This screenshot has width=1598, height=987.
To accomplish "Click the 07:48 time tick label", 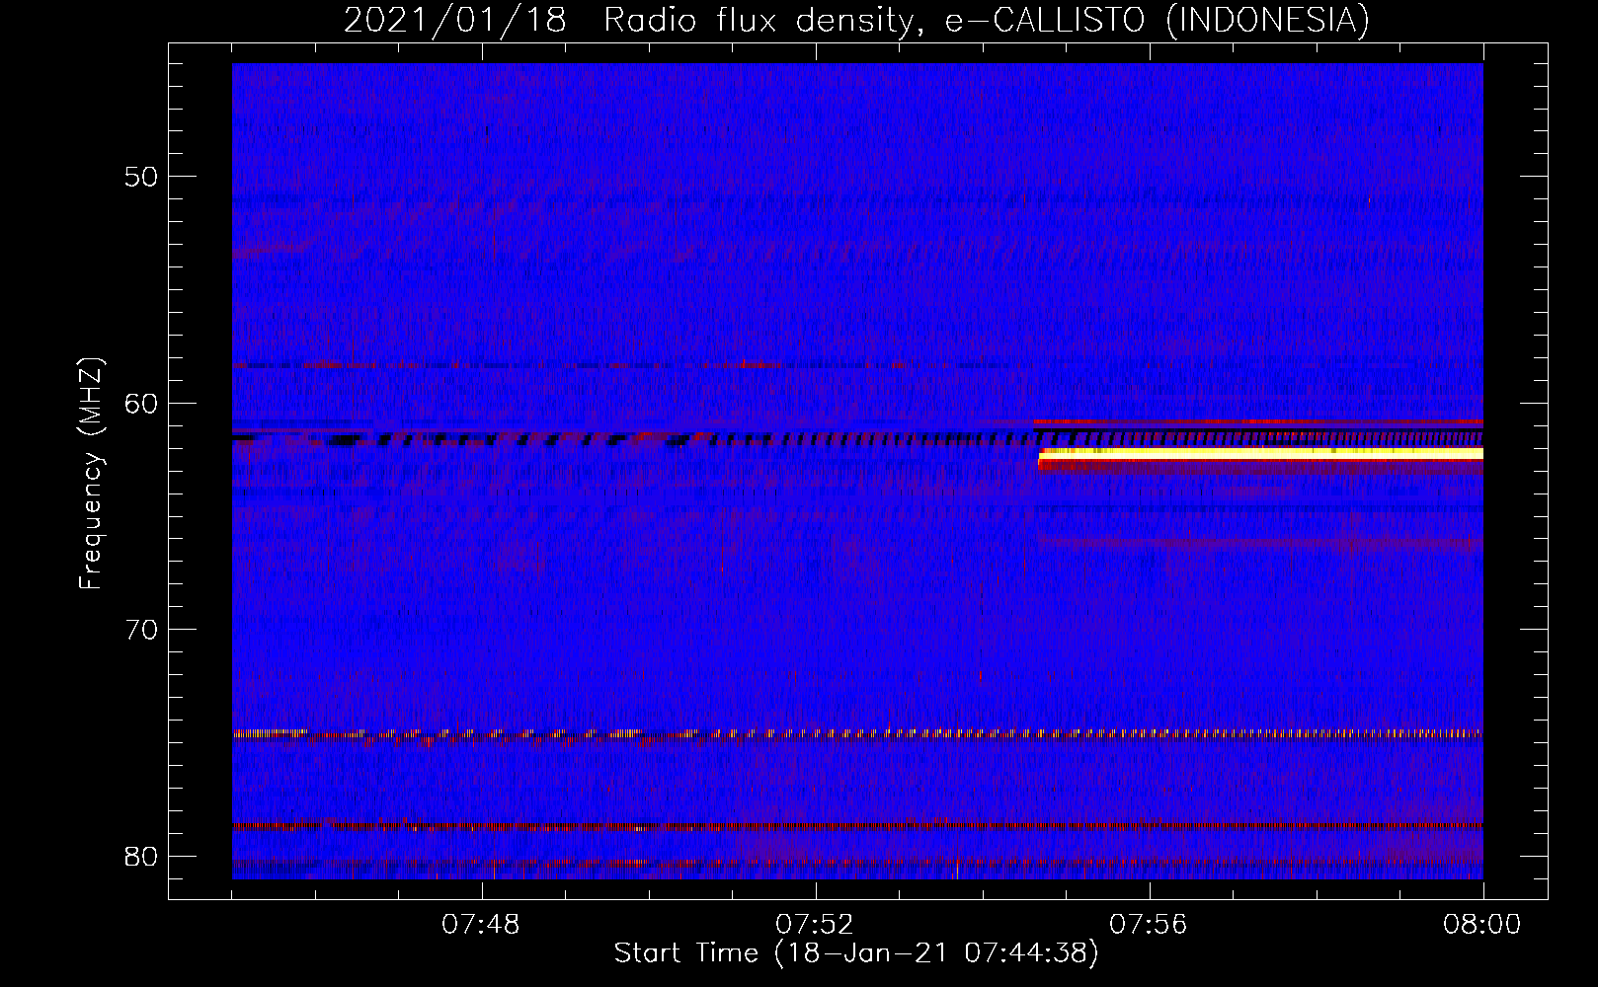I will pyautogui.click(x=481, y=924).
